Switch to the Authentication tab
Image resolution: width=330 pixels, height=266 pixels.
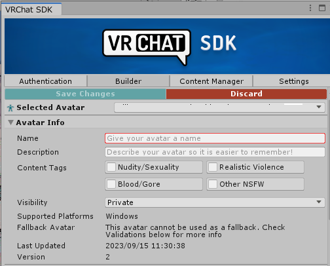(46, 81)
